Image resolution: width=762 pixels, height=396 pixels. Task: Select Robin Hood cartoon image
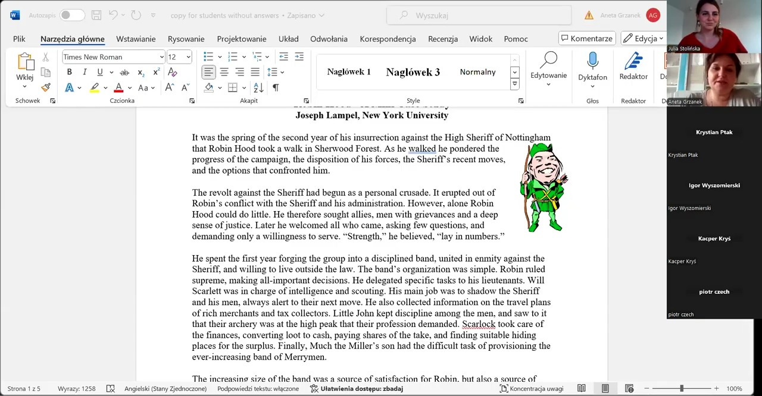pyautogui.click(x=544, y=187)
